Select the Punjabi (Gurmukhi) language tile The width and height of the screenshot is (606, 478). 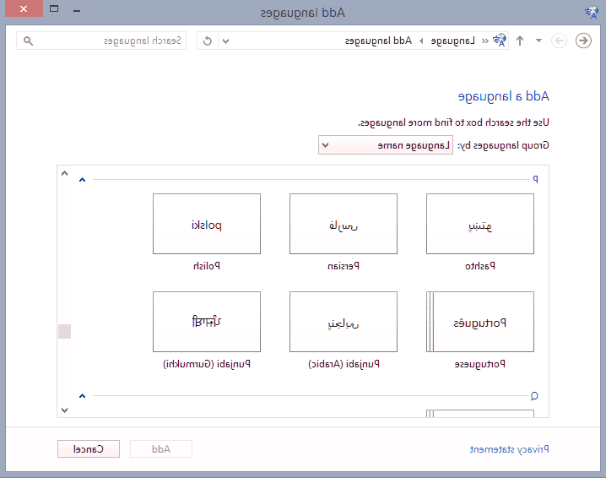(207, 322)
